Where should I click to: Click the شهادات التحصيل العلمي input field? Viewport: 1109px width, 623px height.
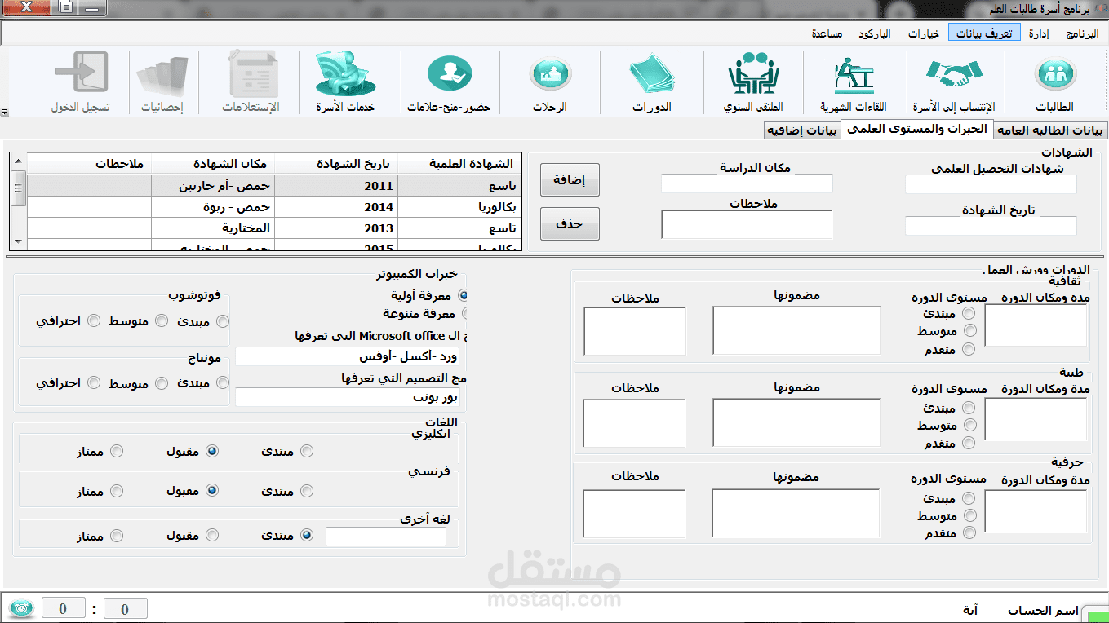(x=991, y=184)
